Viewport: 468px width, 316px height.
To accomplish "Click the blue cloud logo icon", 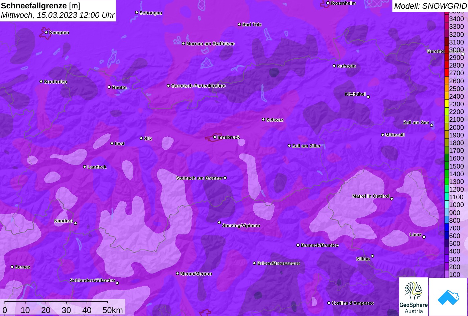I will [448, 297].
